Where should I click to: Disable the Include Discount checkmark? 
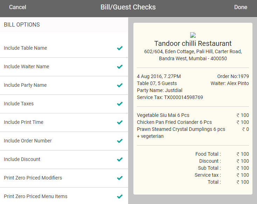[120, 159]
